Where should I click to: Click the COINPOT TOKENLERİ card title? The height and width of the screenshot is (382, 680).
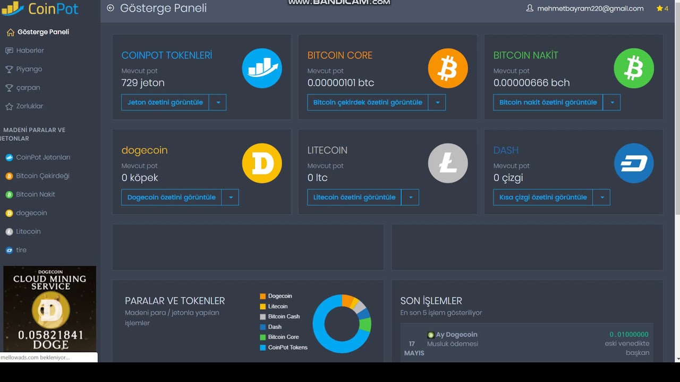167,55
